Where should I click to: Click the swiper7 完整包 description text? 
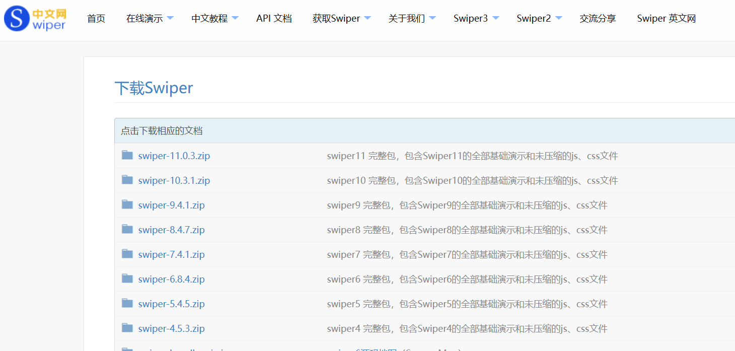point(467,254)
